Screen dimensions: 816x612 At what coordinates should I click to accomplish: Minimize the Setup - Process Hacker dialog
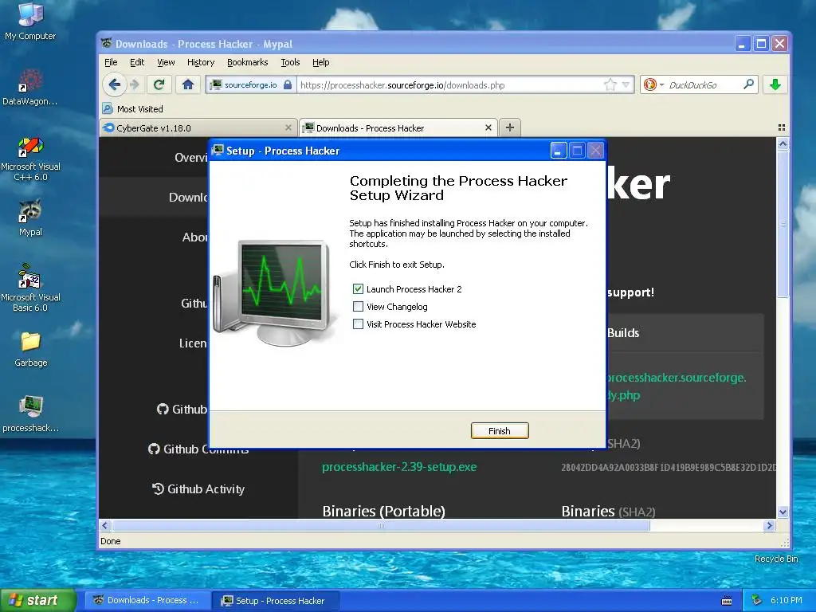558,151
